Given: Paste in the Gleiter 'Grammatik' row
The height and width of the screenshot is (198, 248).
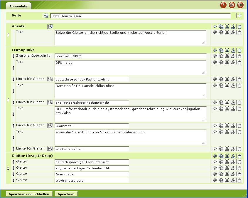Looking at the screenshot, I should coord(233,174).
